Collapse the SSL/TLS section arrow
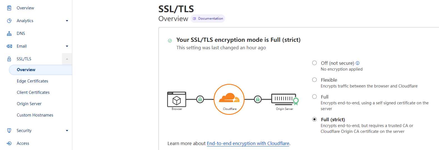 67,59
